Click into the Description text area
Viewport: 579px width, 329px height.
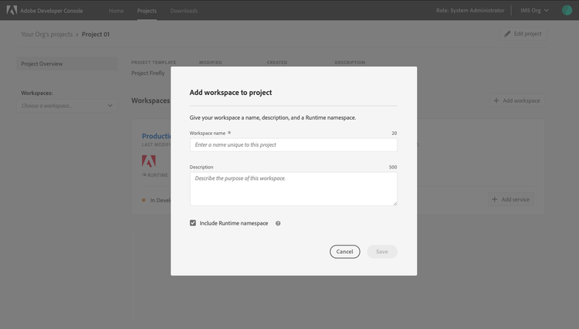[293, 189]
